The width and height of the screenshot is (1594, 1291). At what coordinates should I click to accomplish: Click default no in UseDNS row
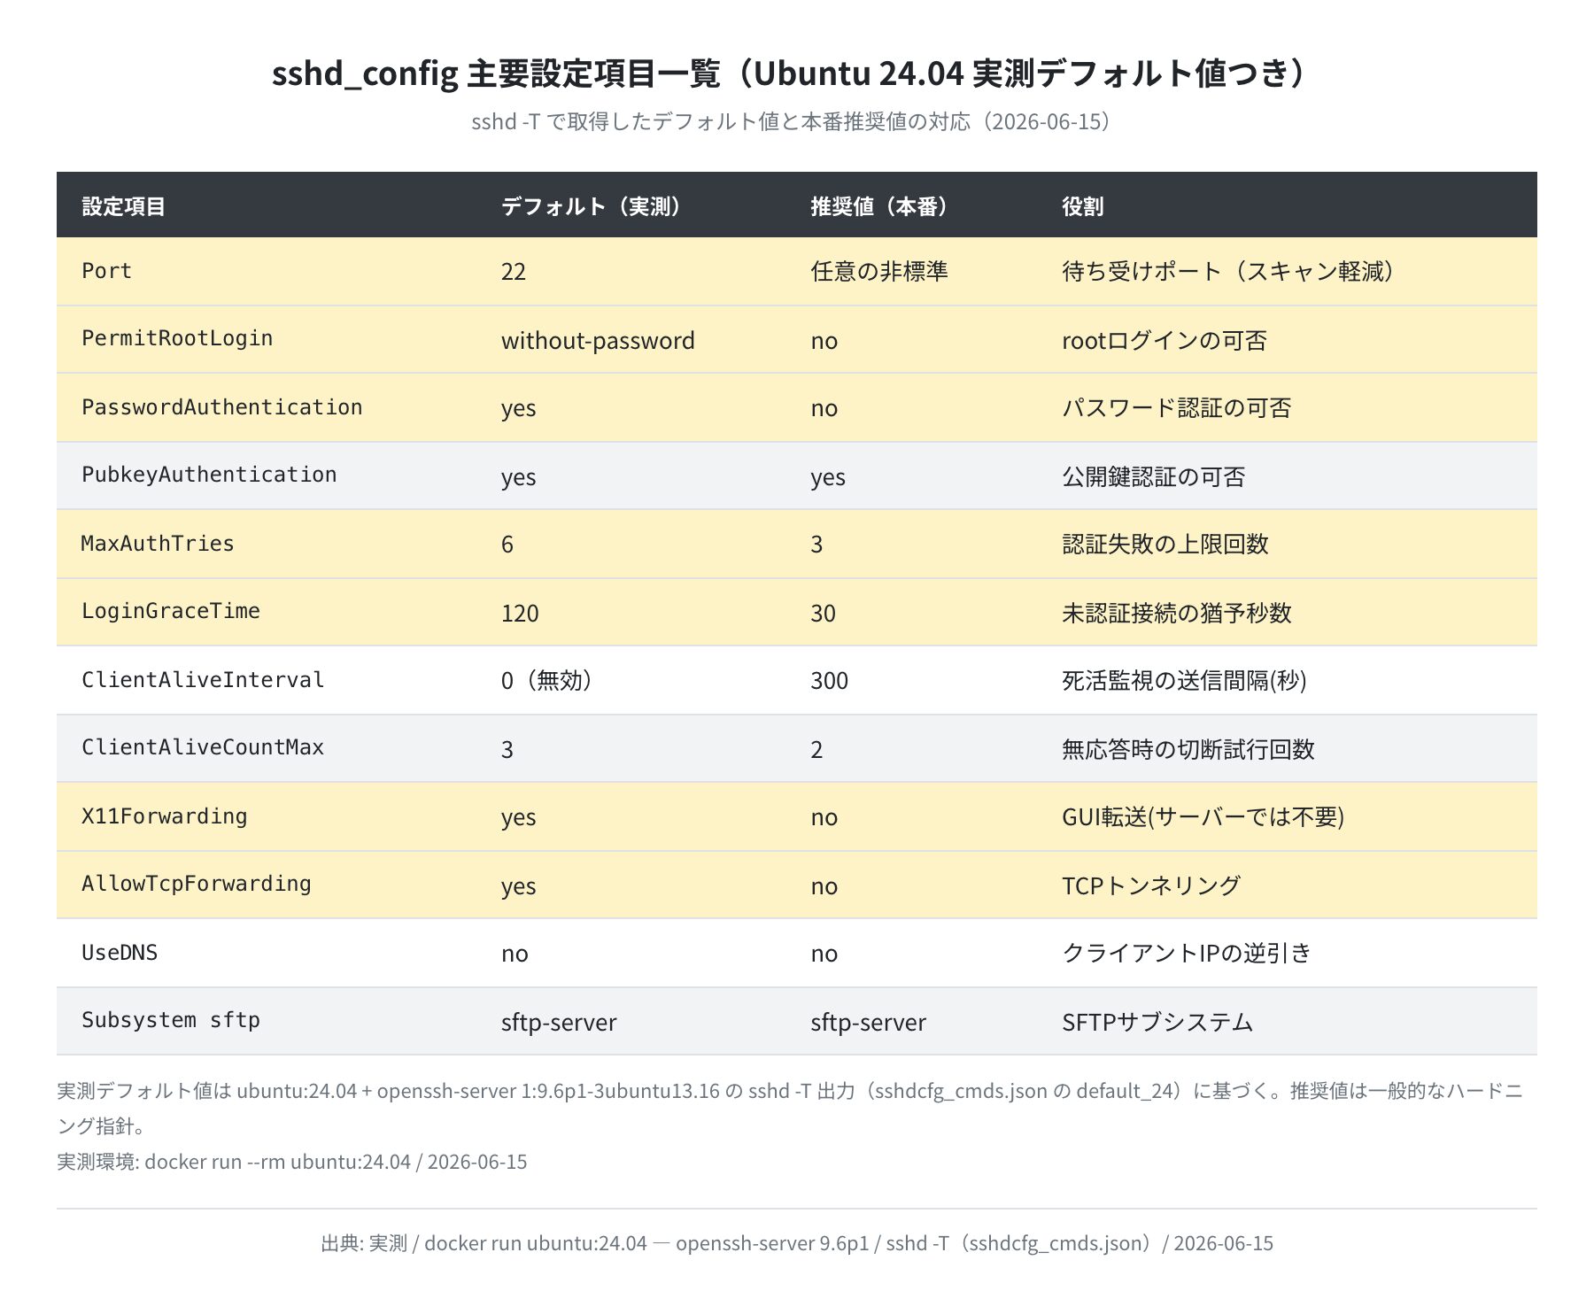[515, 954]
